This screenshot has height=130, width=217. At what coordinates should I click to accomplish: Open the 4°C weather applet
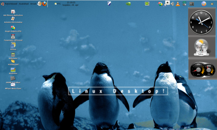[57, 4]
